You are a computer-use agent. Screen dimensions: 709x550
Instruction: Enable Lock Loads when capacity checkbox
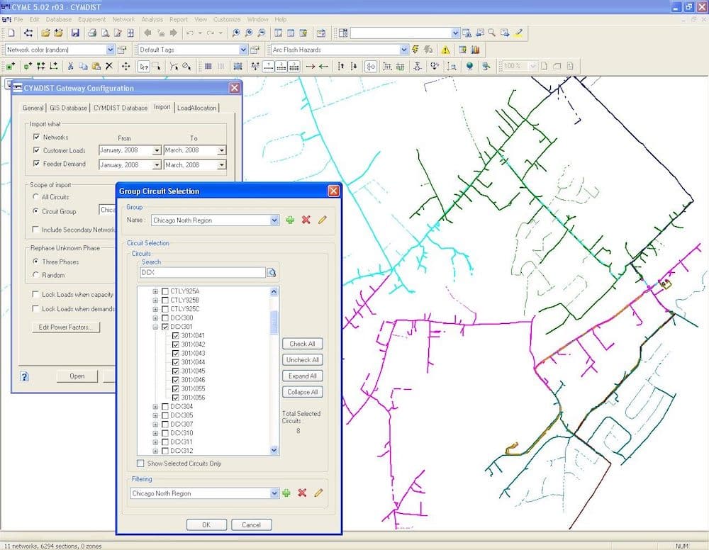pyautogui.click(x=35, y=295)
